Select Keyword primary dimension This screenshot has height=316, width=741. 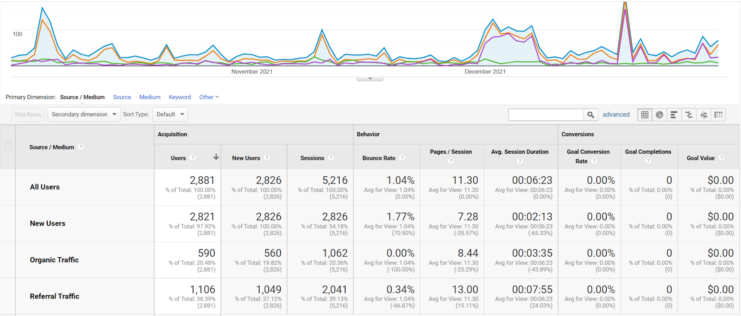coord(180,97)
